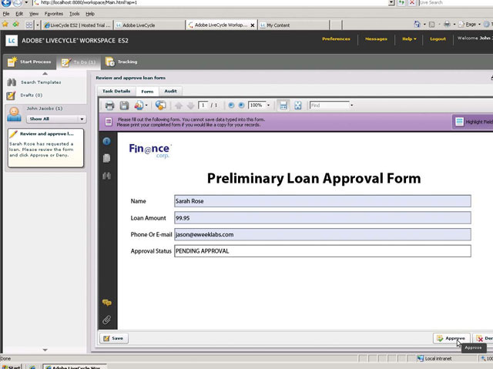Open the zoom percentage dropdown arrow
Viewport: 493px width, 369px height.
[268, 106]
